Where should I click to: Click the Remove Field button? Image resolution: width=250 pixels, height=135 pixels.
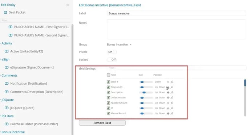(102, 123)
